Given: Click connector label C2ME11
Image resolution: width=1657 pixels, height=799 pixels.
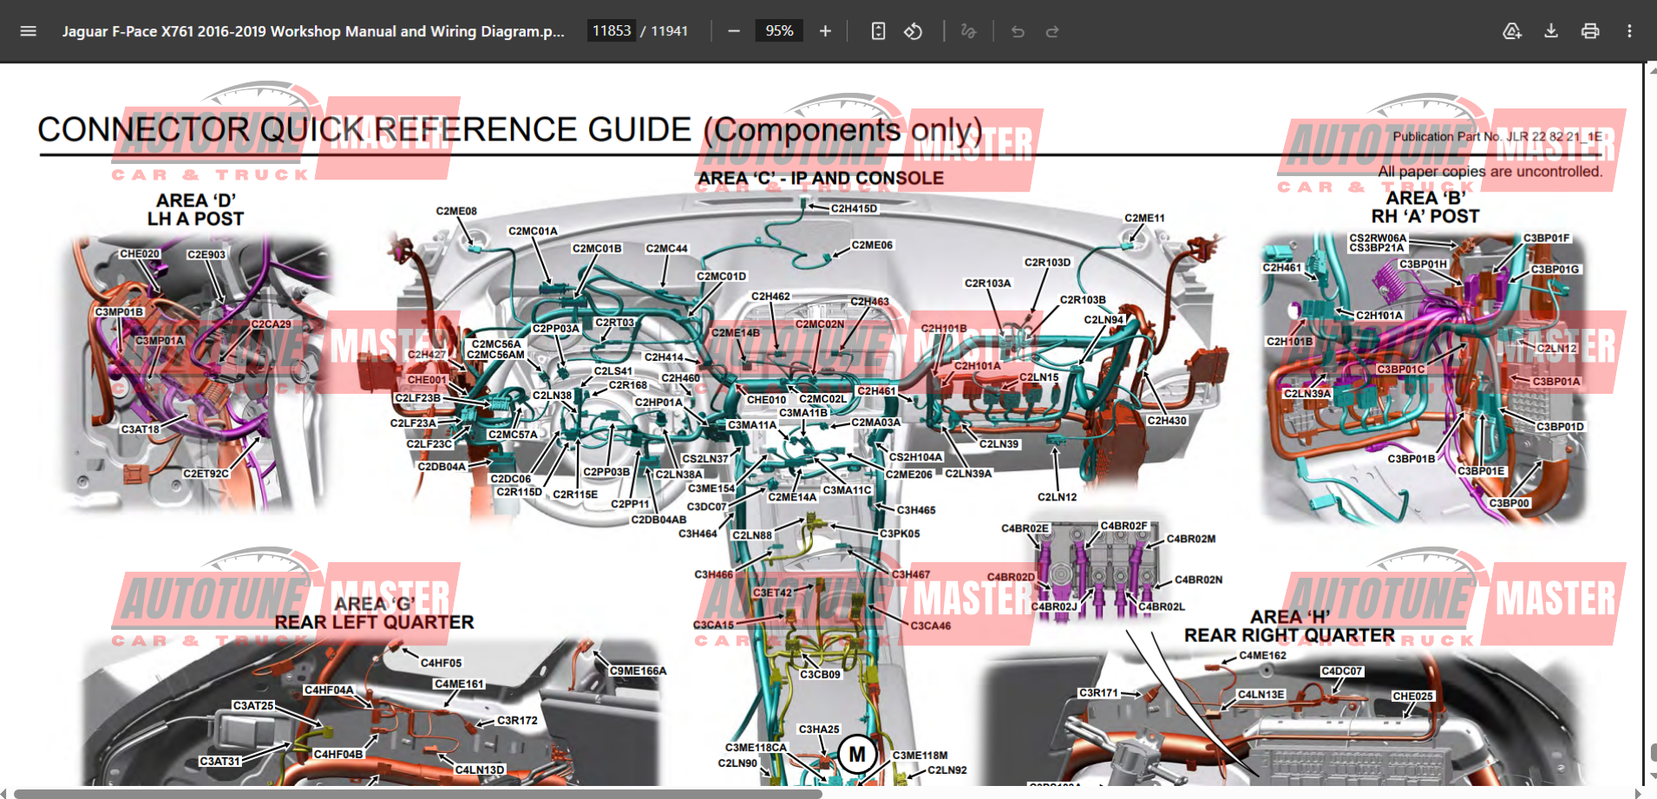Looking at the screenshot, I should coord(1144,218).
